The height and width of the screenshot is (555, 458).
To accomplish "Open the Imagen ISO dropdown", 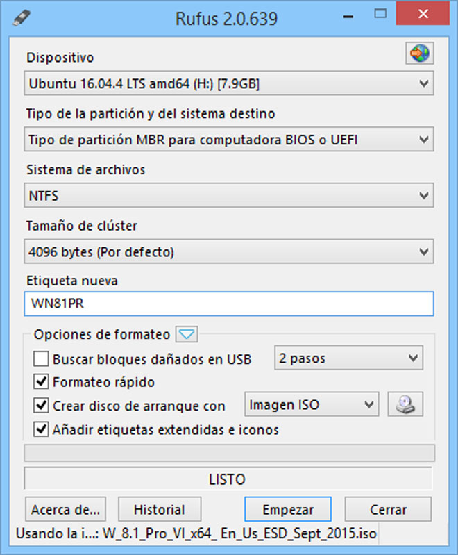I will click(312, 404).
